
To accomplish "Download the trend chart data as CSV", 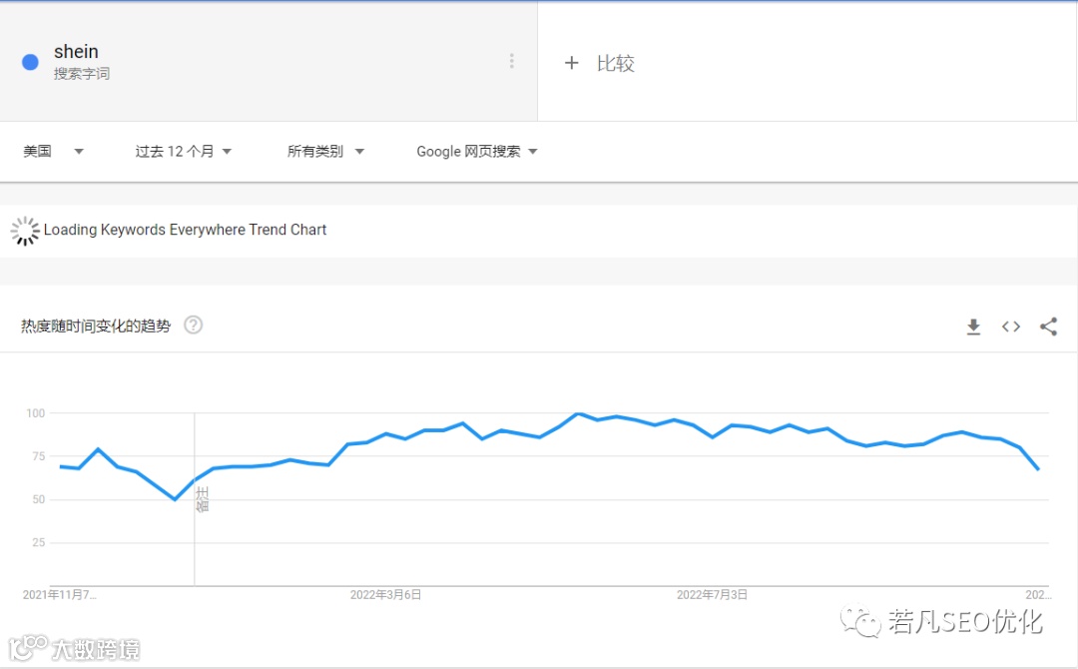I will pos(973,327).
